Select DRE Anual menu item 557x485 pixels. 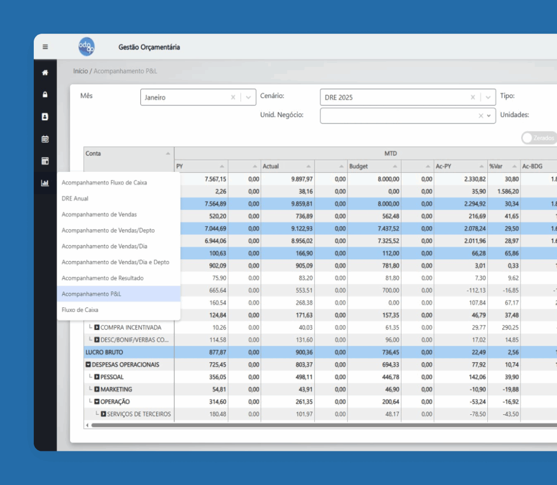pyautogui.click(x=75, y=198)
